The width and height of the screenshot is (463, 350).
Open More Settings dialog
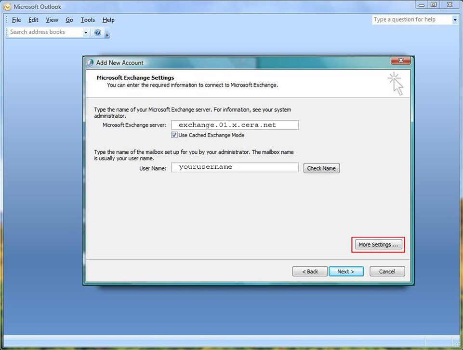pos(378,245)
